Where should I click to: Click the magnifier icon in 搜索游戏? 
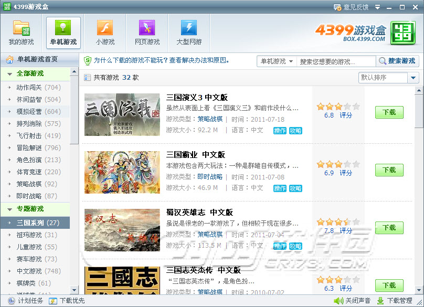point(382,61)
